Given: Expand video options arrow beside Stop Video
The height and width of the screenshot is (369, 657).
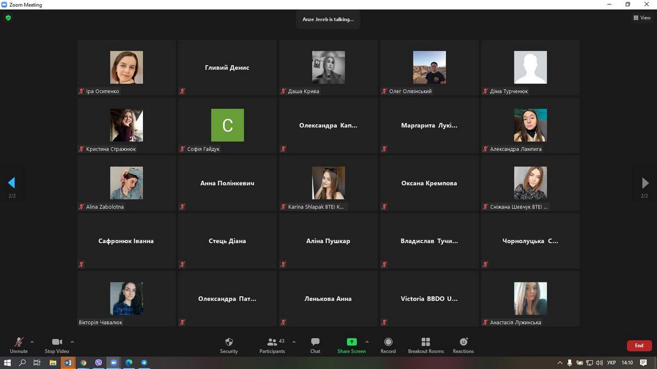Looking at the screenshot, I should [x=72, y=342].
